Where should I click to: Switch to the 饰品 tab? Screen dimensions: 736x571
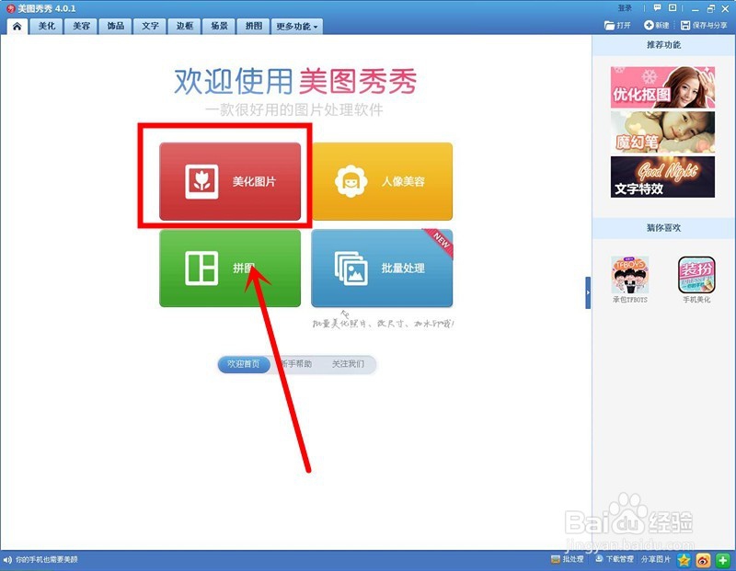pyautogui.click(x=116, y=27)
